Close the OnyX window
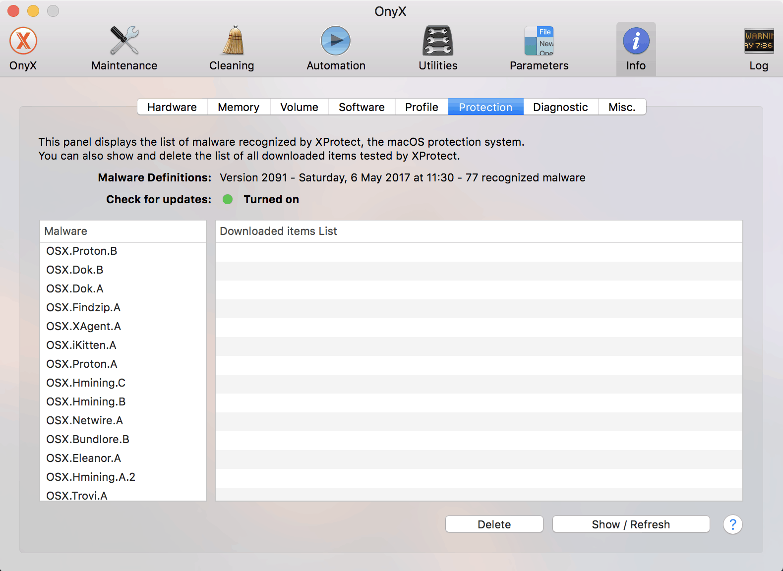This screenshot has height=571, width=783. pyautogui.click(x=13, y=11)
